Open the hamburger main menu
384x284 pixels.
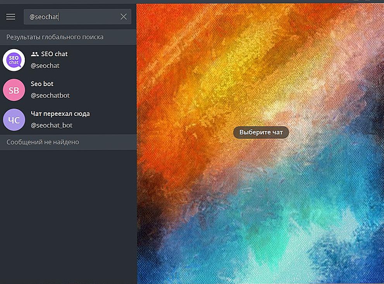pyautogui.click(x=10, y=17)
